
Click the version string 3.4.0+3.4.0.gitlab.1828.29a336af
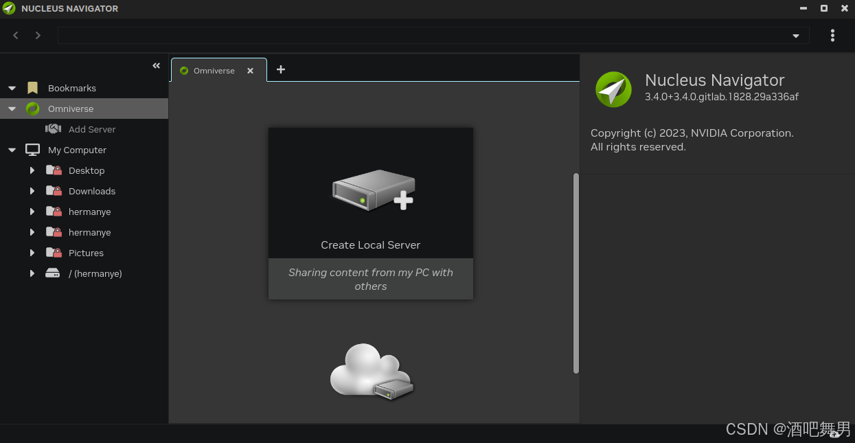(722, 97)
